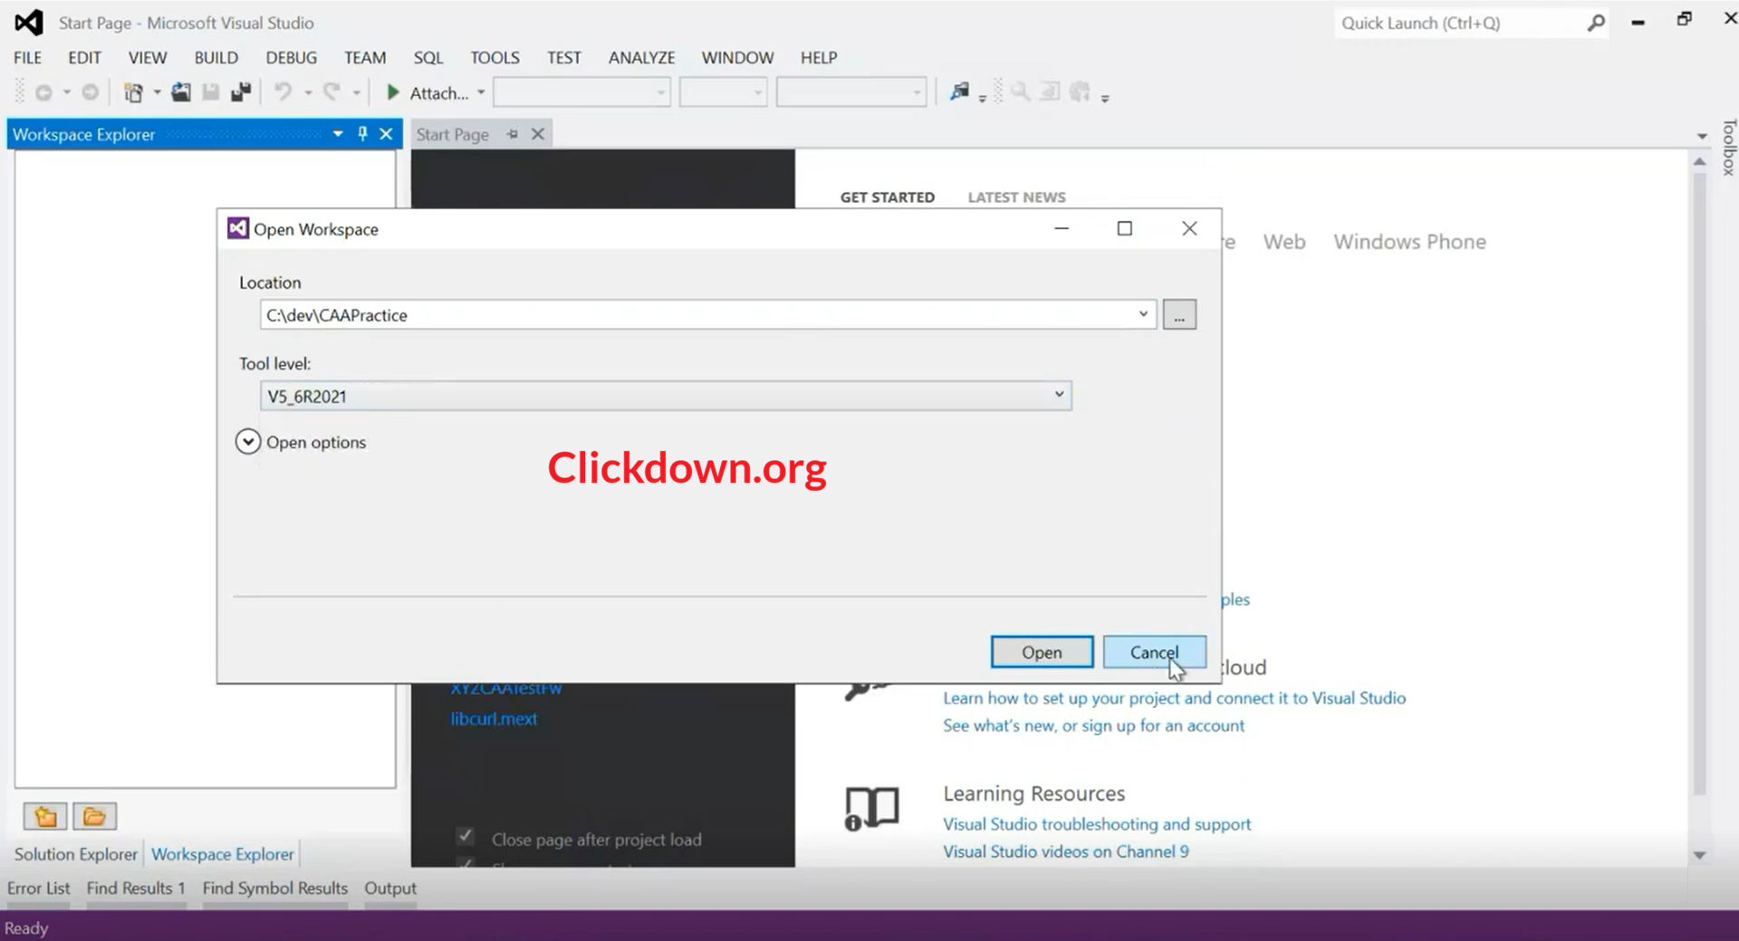Open the Tool level V5_6R2021 dropdown

click(1059, 395)
